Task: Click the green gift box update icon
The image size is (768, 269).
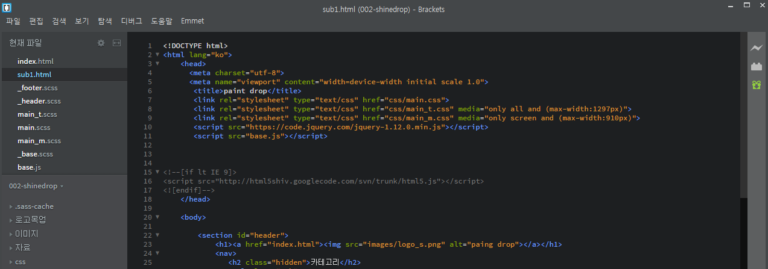Action: [x=757, y=85]
